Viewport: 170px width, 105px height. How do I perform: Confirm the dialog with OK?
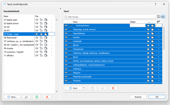157,97
